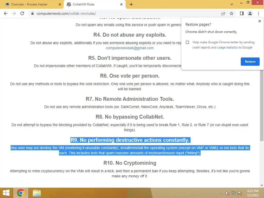
Task: Click the scrollbar down arrow
Action: 262,185
